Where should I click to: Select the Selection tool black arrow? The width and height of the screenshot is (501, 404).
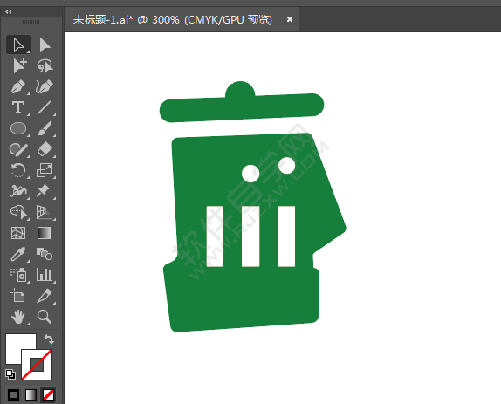(x=18, y=45)
